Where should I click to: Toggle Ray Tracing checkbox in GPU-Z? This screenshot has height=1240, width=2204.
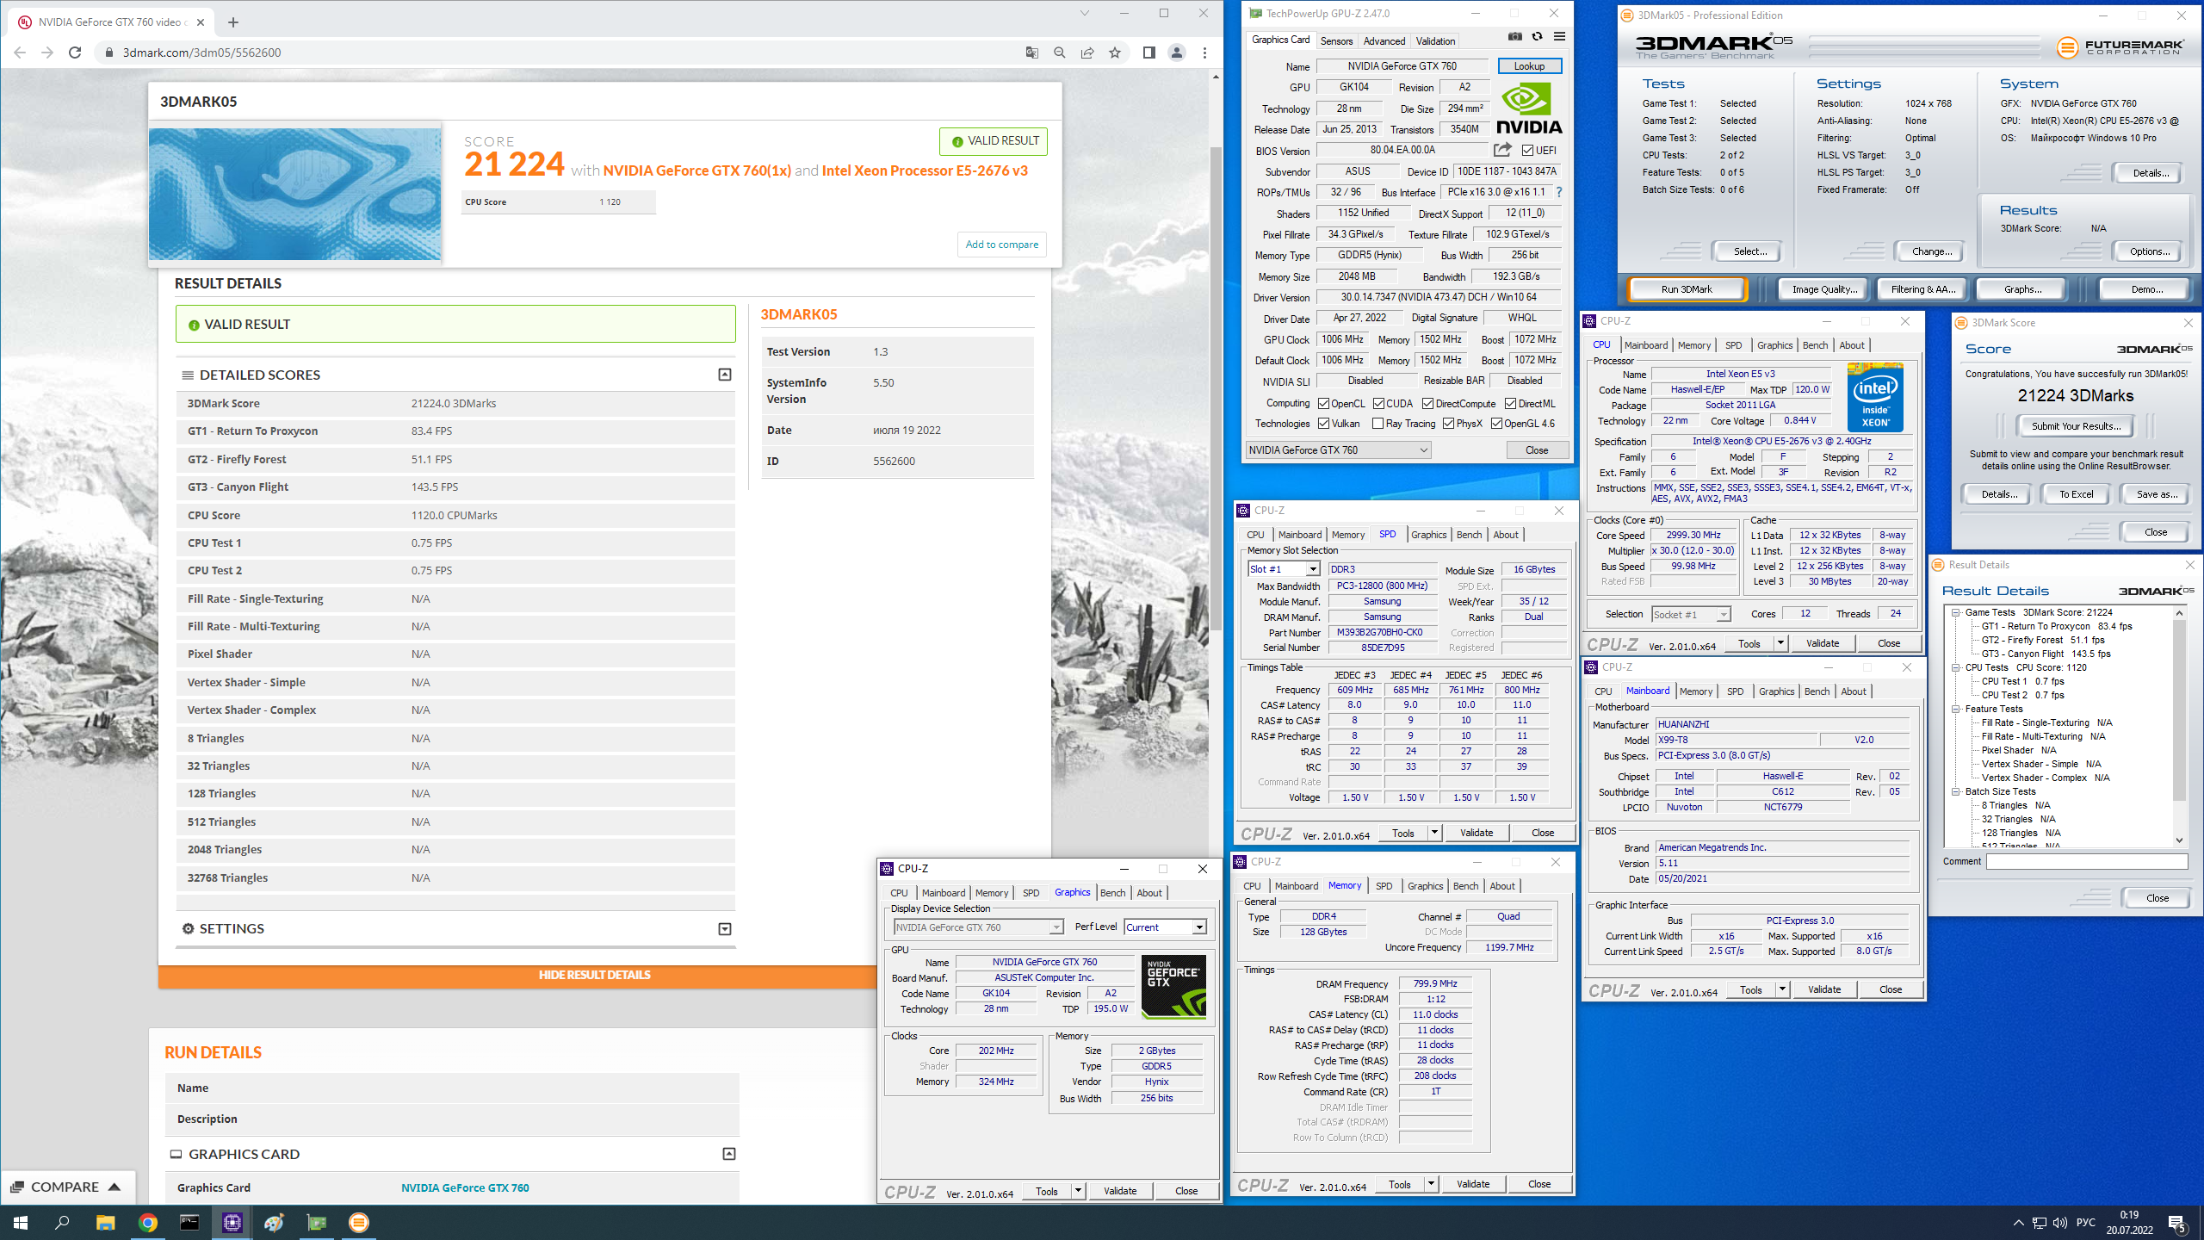click(x=1378, y=423)
